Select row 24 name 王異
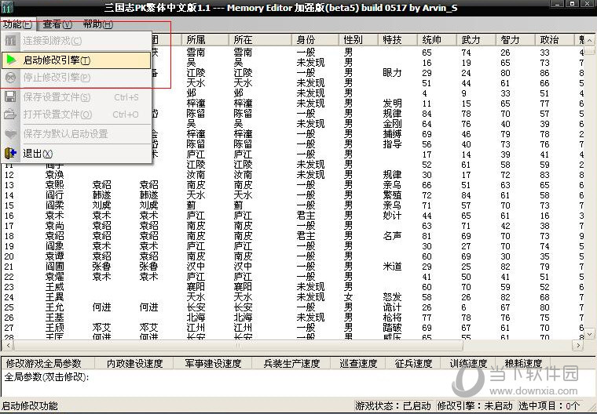 54,297
